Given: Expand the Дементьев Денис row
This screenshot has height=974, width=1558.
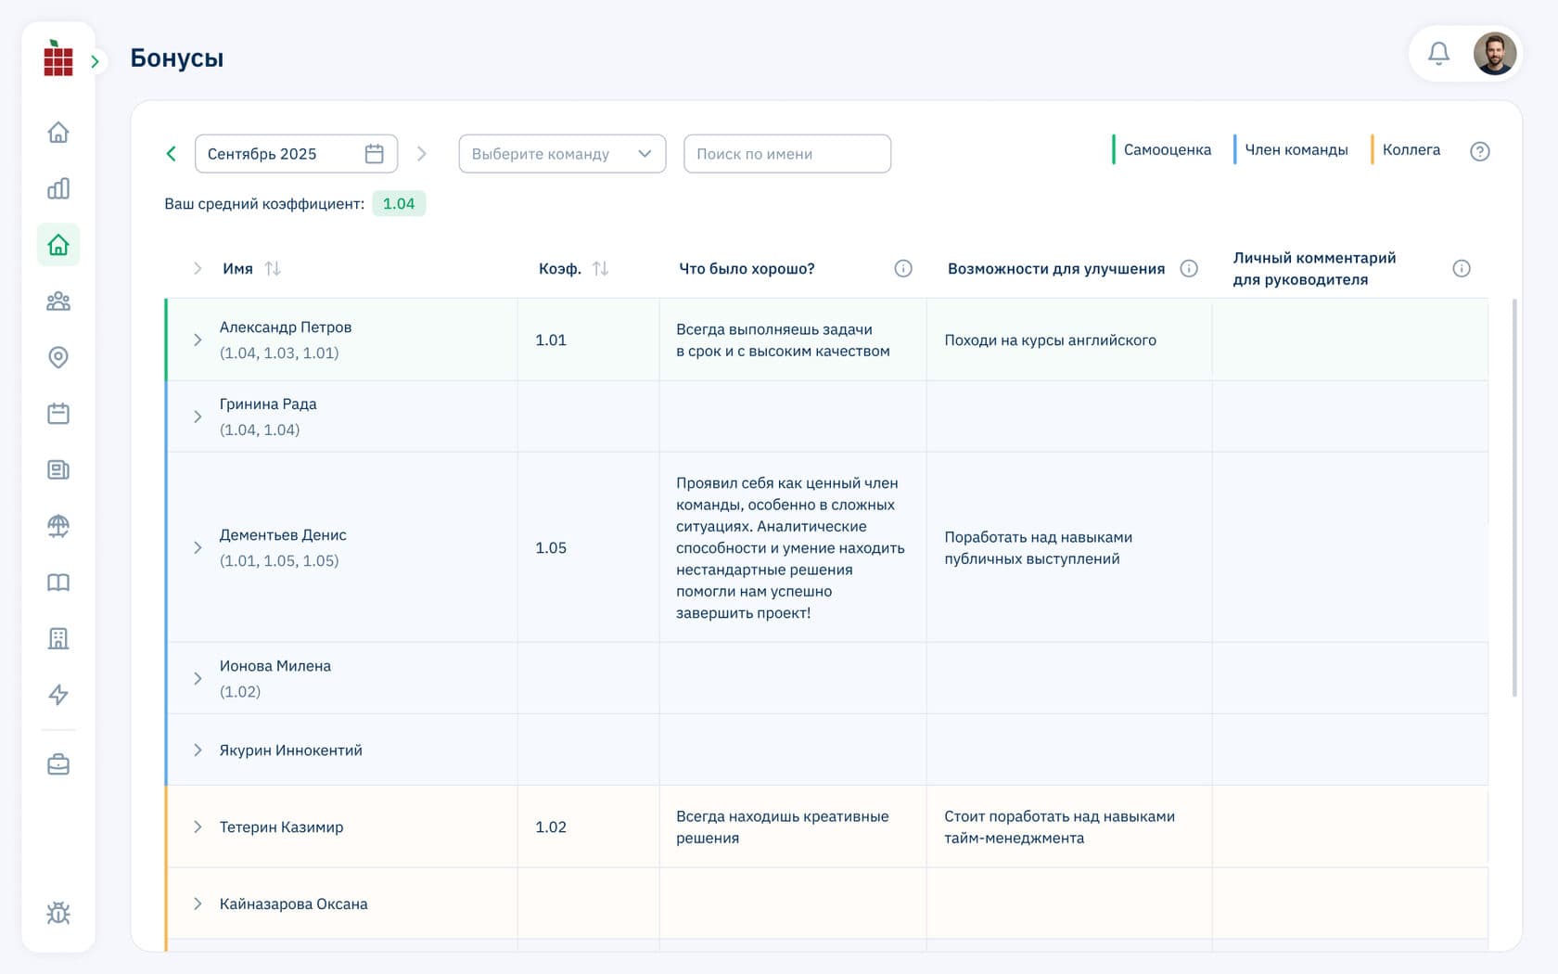Looking at the screenshot, I should click(198, 547).
